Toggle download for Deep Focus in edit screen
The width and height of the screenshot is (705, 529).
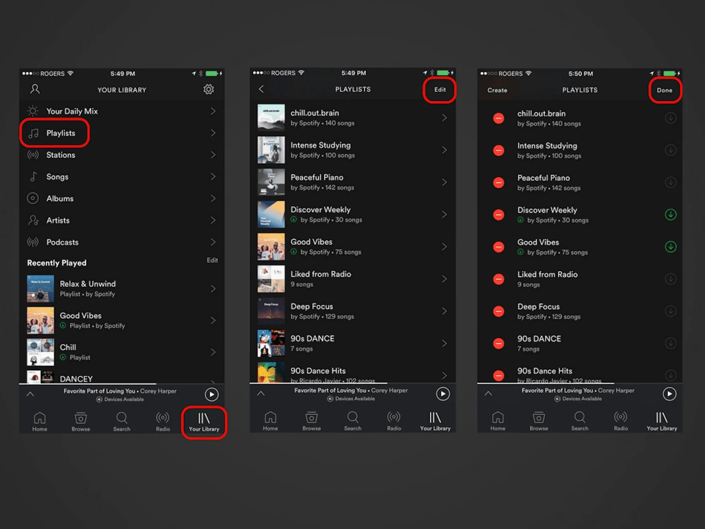pos(670,311)
